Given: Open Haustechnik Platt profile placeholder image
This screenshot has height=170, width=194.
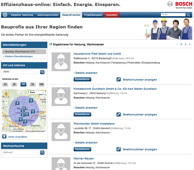Looking at the screenshot, I should point(61,62).
